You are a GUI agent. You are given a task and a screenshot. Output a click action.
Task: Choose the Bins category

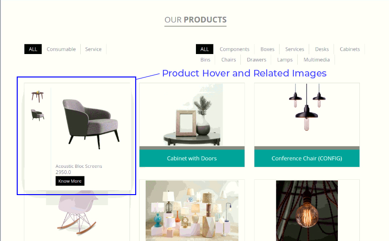click(205, 60)
